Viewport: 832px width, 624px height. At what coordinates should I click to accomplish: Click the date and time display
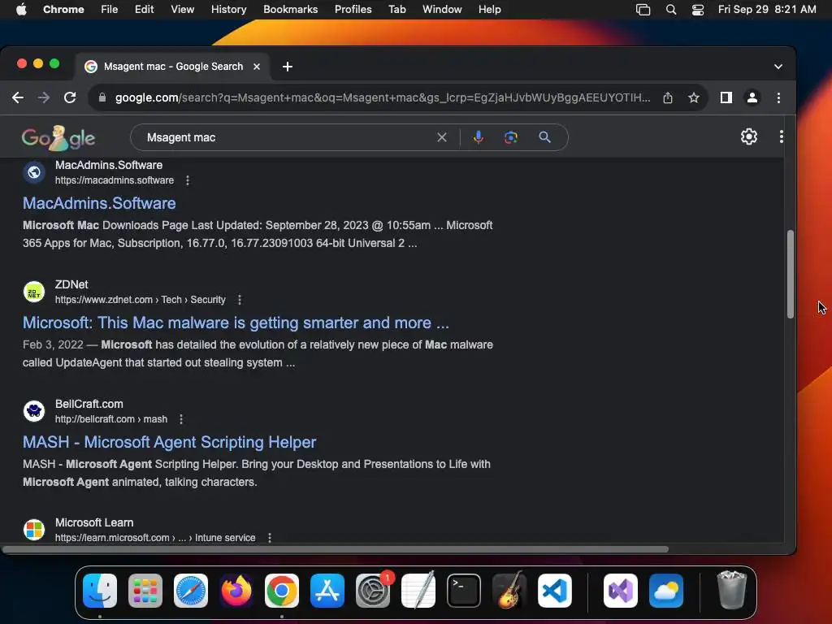[x=767, y=10]
